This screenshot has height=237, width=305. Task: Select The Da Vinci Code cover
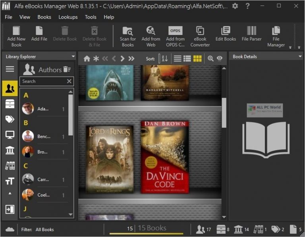(164, 157)
